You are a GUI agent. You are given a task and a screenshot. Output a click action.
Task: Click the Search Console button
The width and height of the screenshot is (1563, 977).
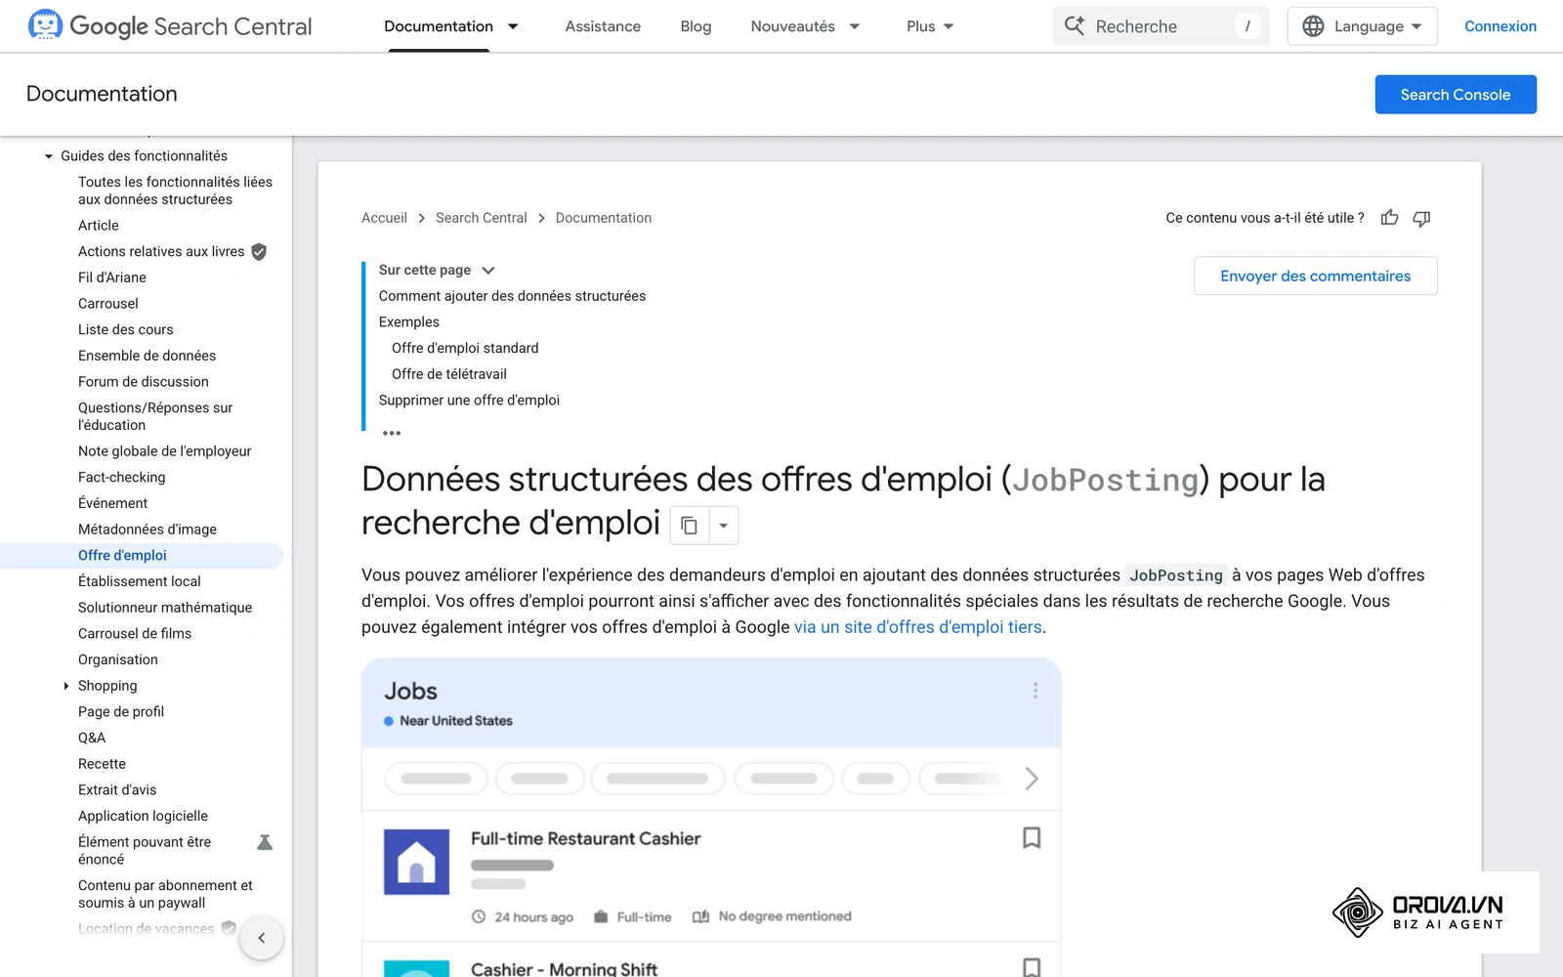[1456, 95]
